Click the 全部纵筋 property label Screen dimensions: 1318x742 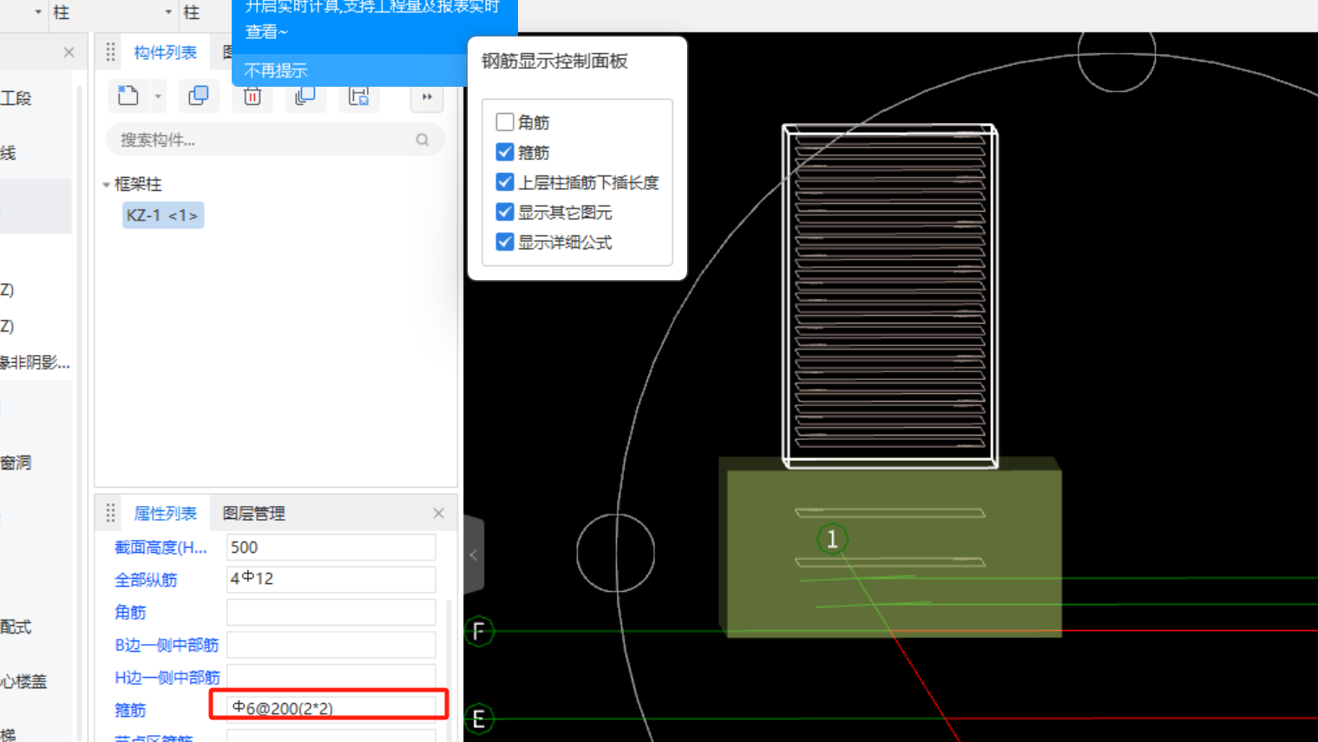coord(146,580)
